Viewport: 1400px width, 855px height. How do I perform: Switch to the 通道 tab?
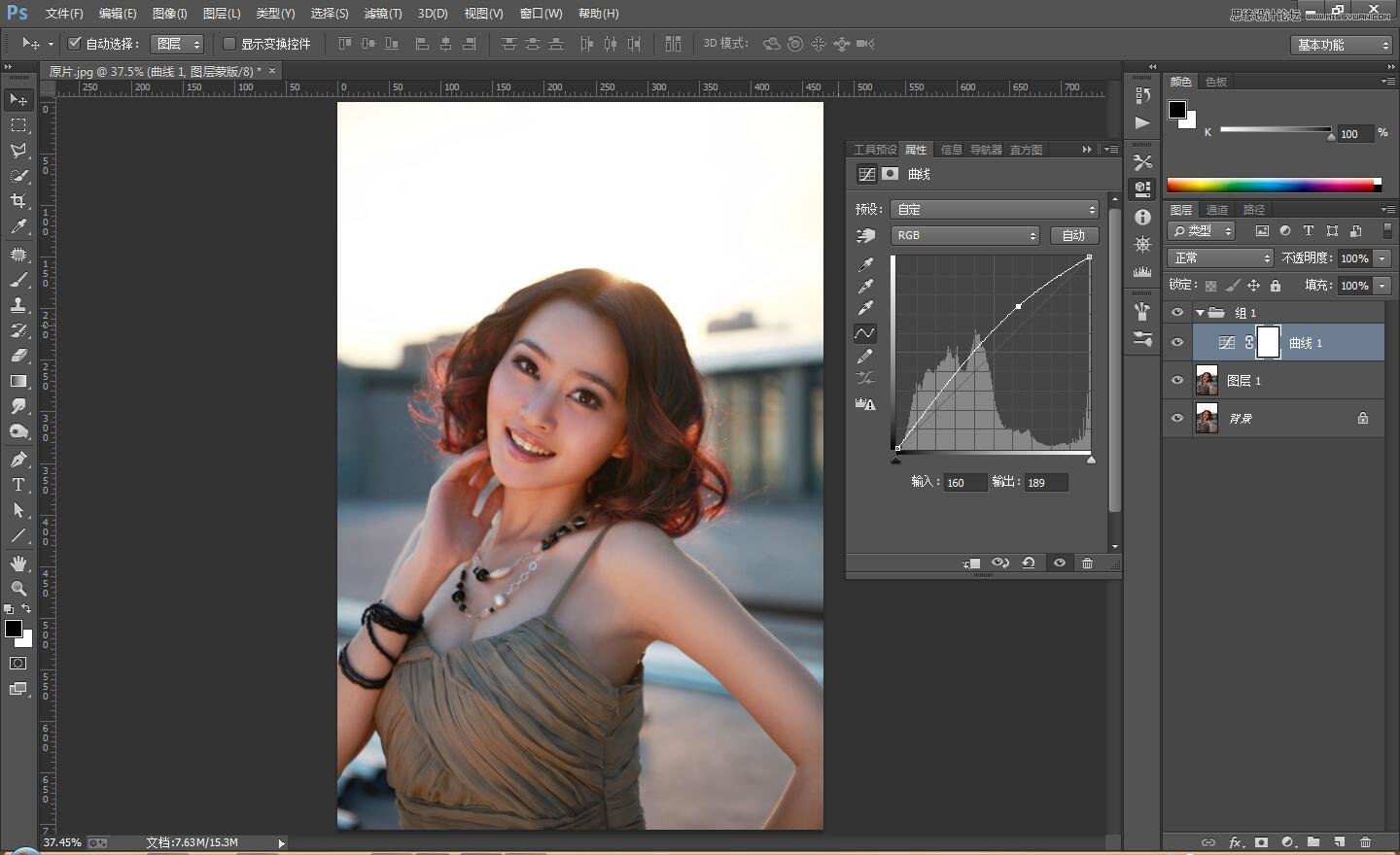point(1216,210)
